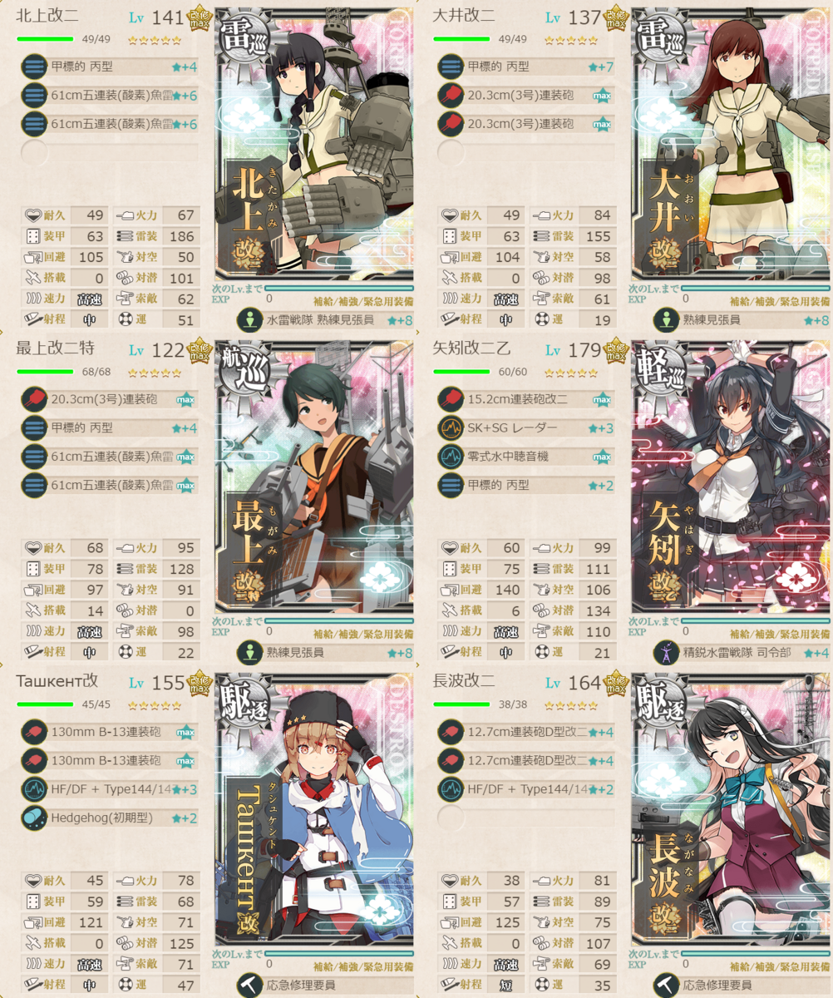Click Kitakami's 甲標的 丙型 equipment icon

point(34,67)
